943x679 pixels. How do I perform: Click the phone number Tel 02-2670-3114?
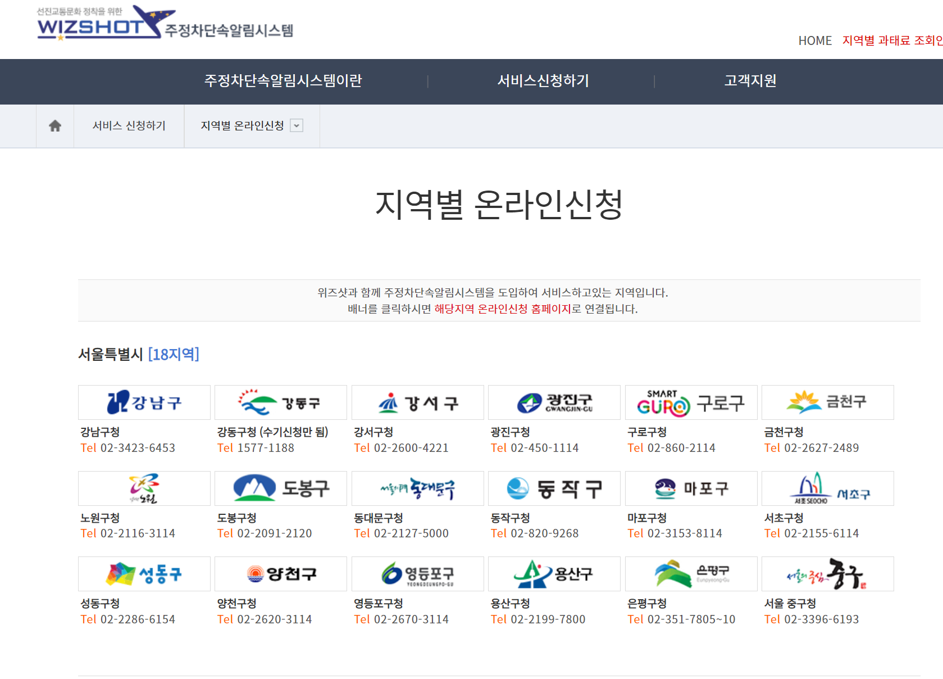tap(402, 619)
